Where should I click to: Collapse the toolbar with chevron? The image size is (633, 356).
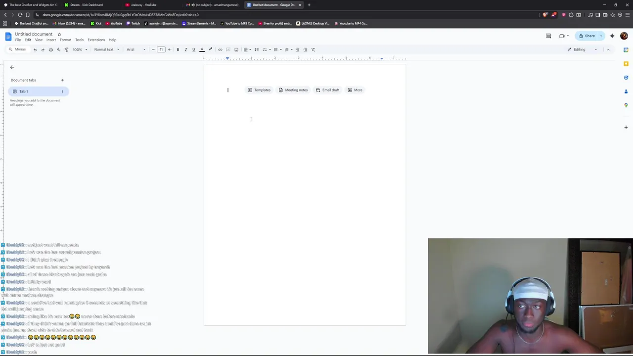(x=608, y=49)
